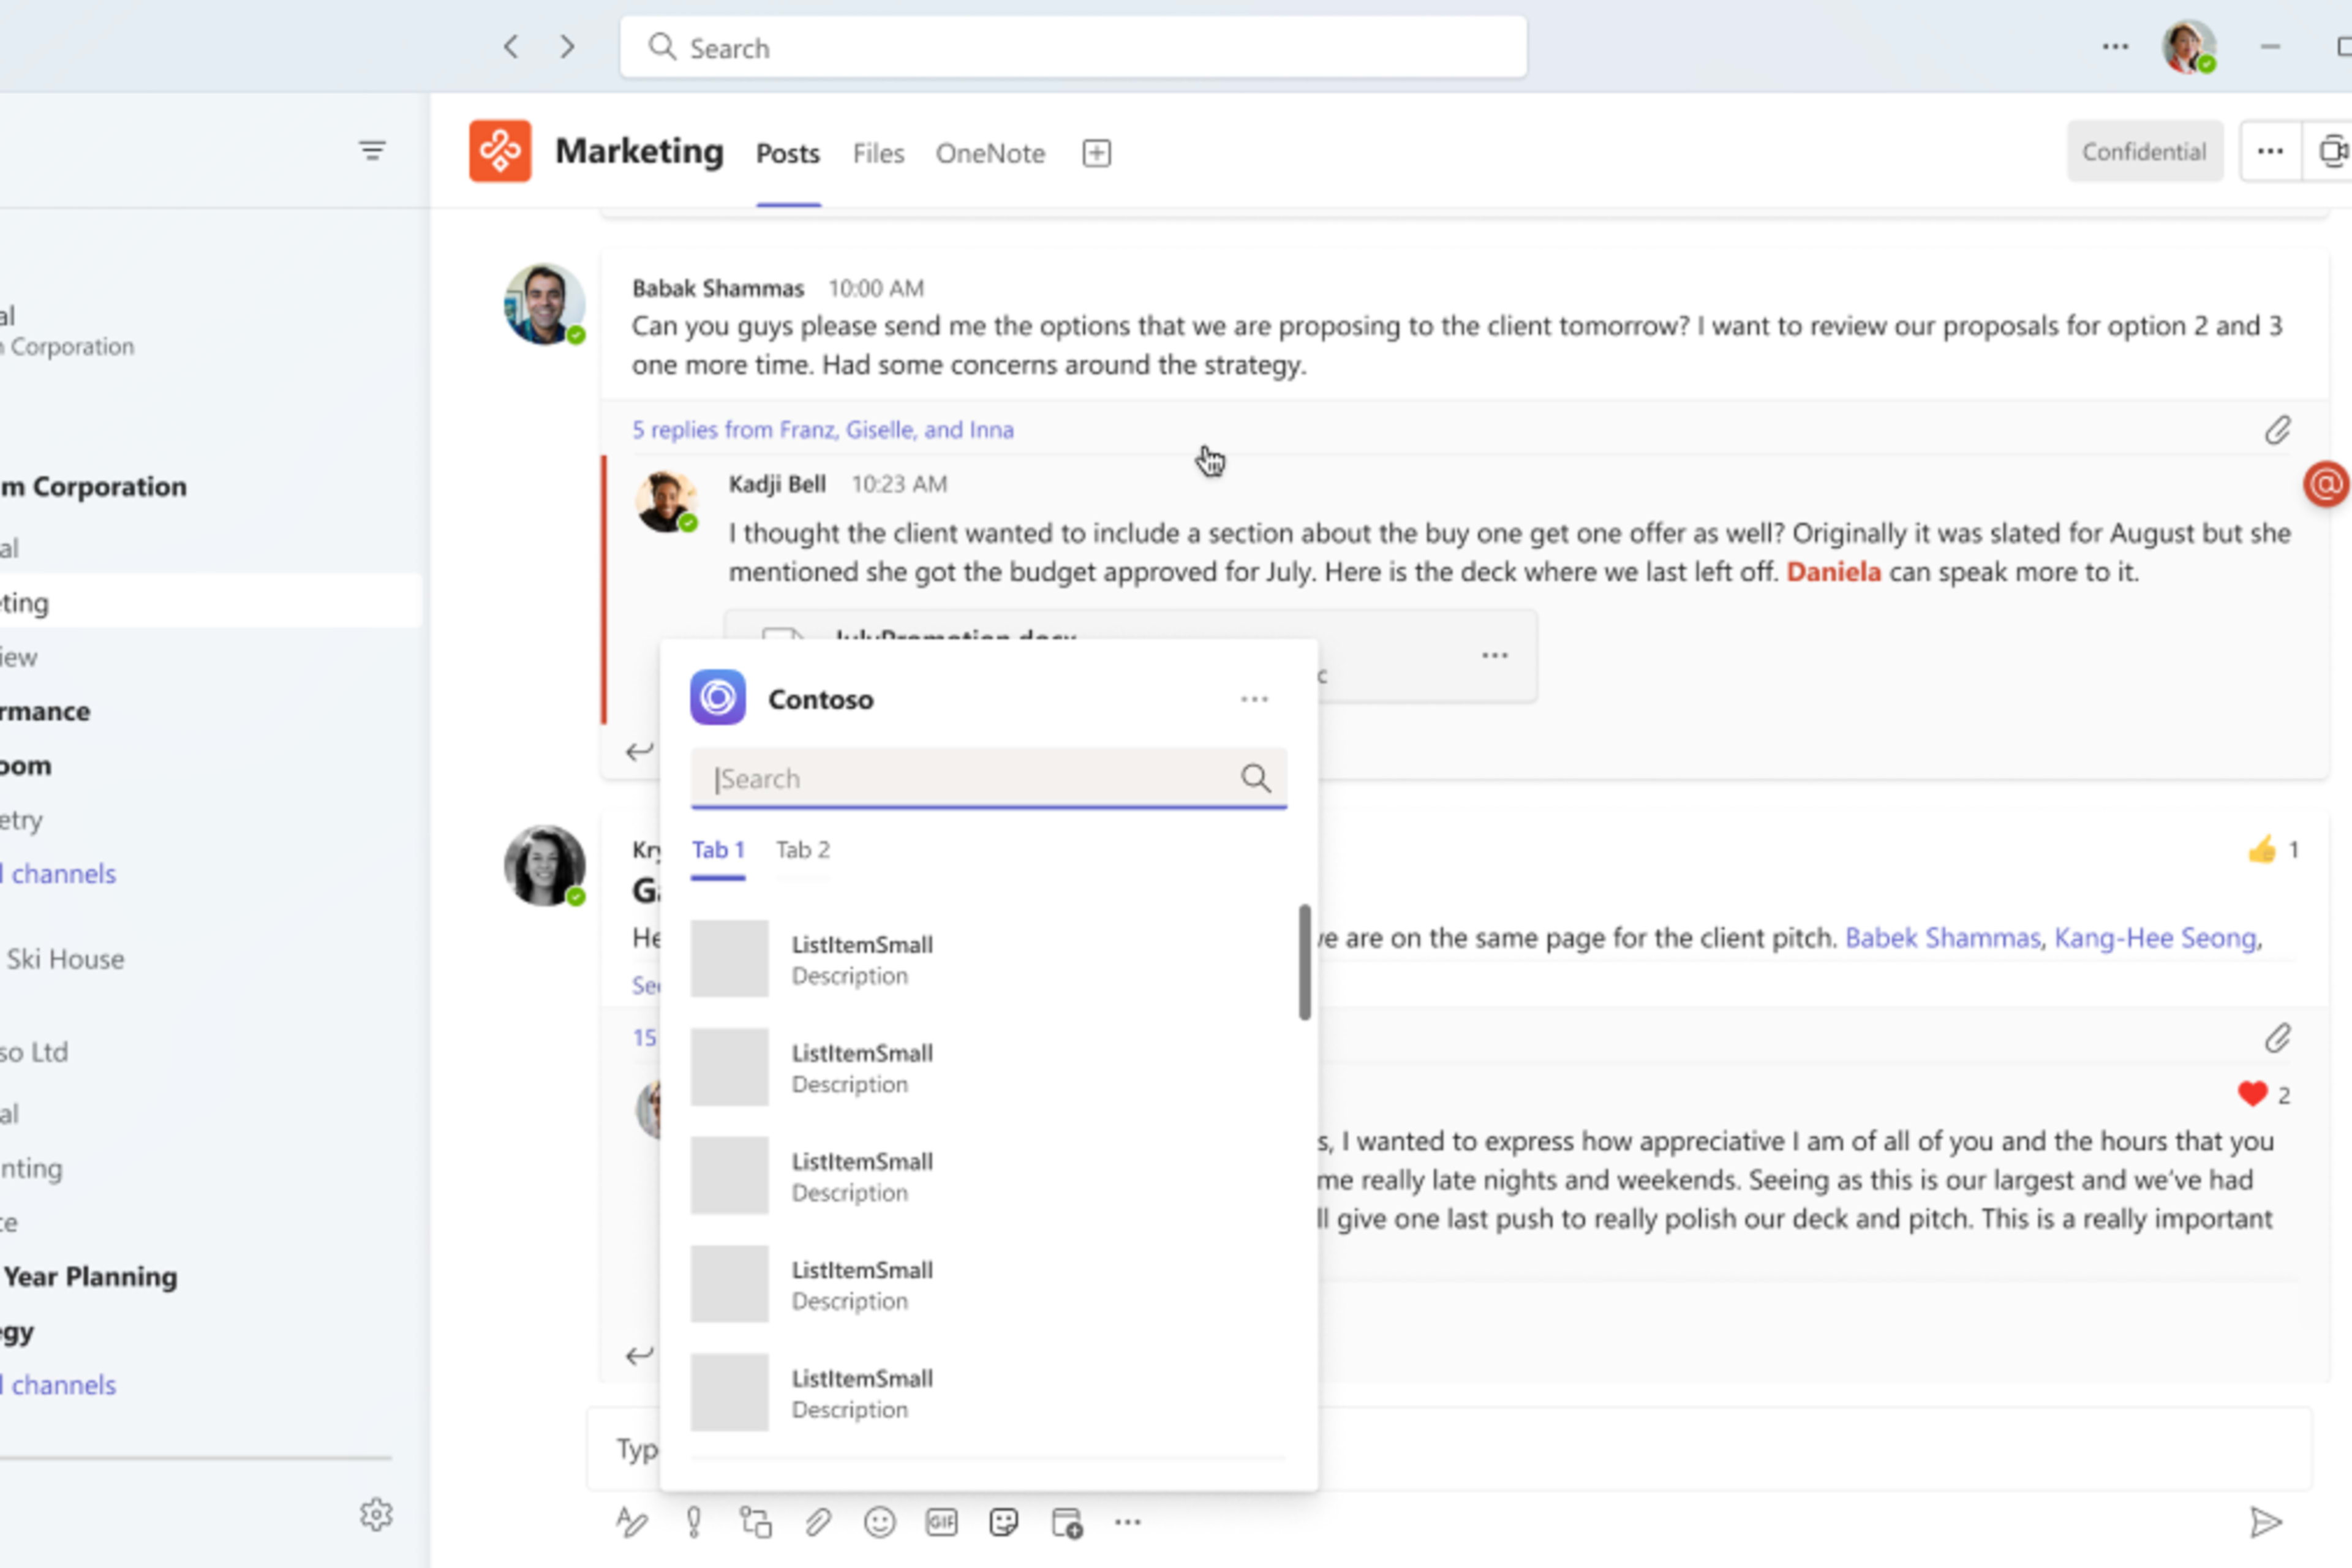
Task: Click the schedule meeting icon in compose toolbar
Action: [1067, 1523]
